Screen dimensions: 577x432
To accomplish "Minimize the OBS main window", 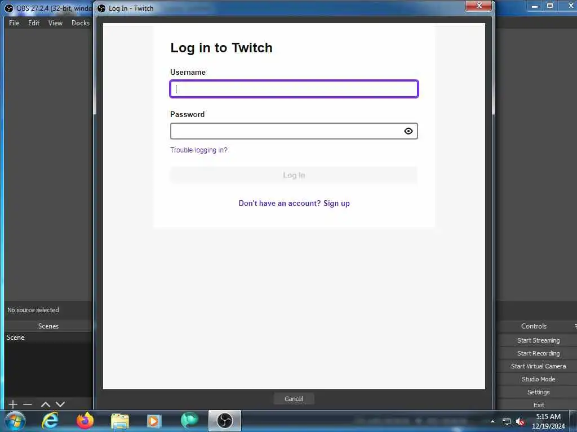I will (x=535, y=6).
